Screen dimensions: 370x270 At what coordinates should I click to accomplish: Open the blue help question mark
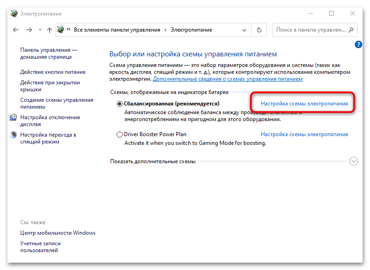359,44
